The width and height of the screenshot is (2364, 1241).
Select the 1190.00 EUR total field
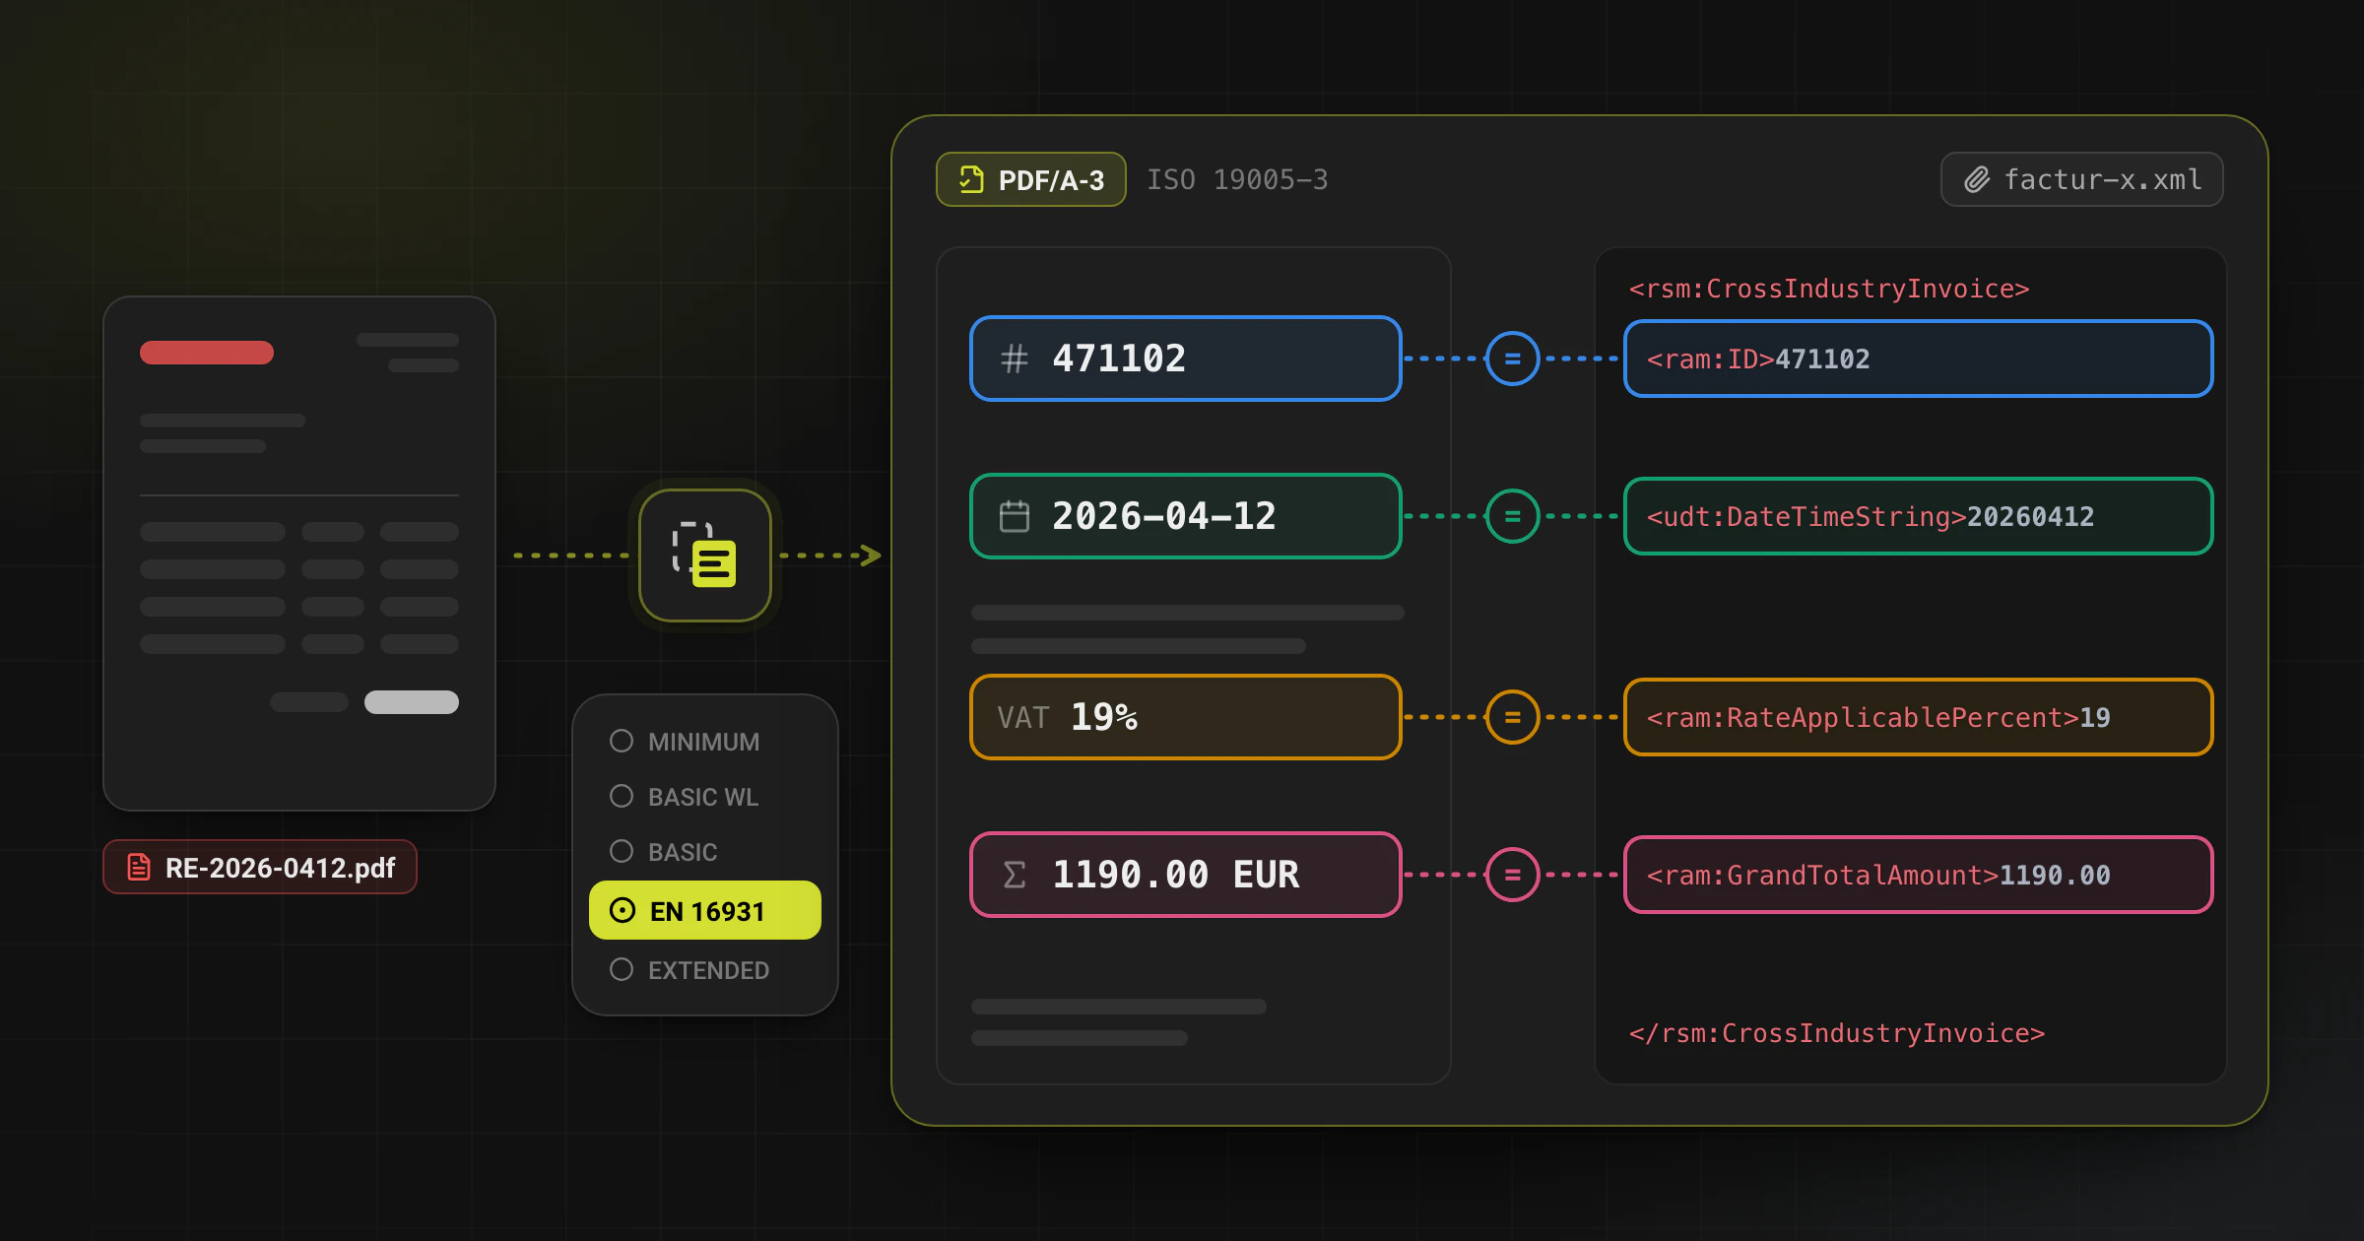click(x=1186, y=875)
